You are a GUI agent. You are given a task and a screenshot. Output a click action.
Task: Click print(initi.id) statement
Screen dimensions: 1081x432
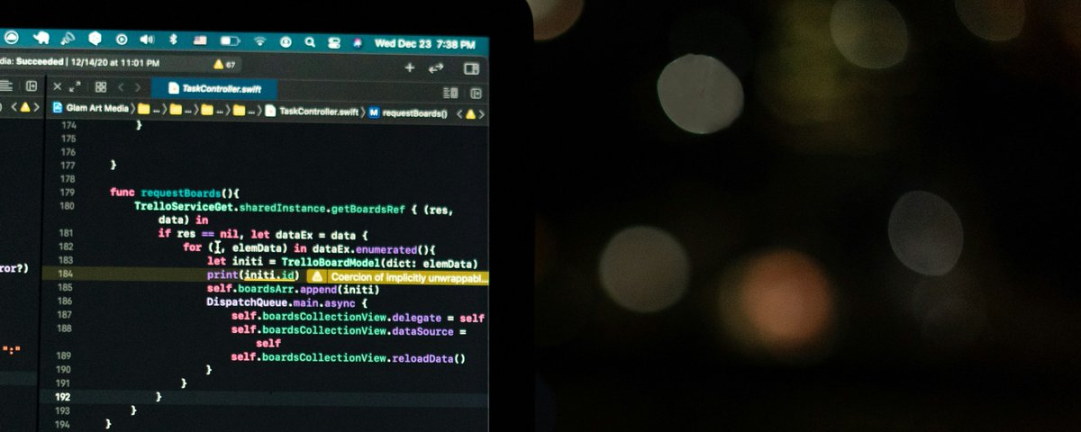coord(252,275)
